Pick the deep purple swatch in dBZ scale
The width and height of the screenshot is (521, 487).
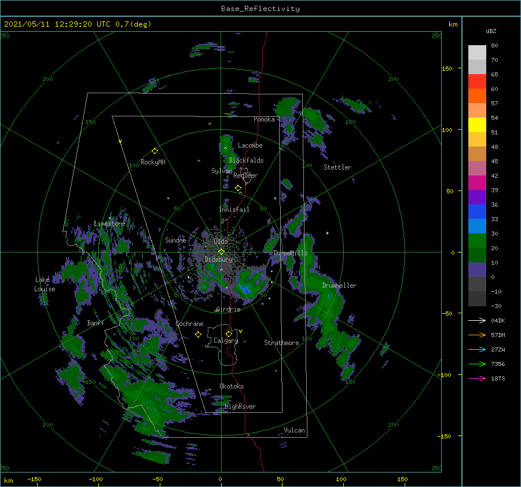tap(477, 197)
